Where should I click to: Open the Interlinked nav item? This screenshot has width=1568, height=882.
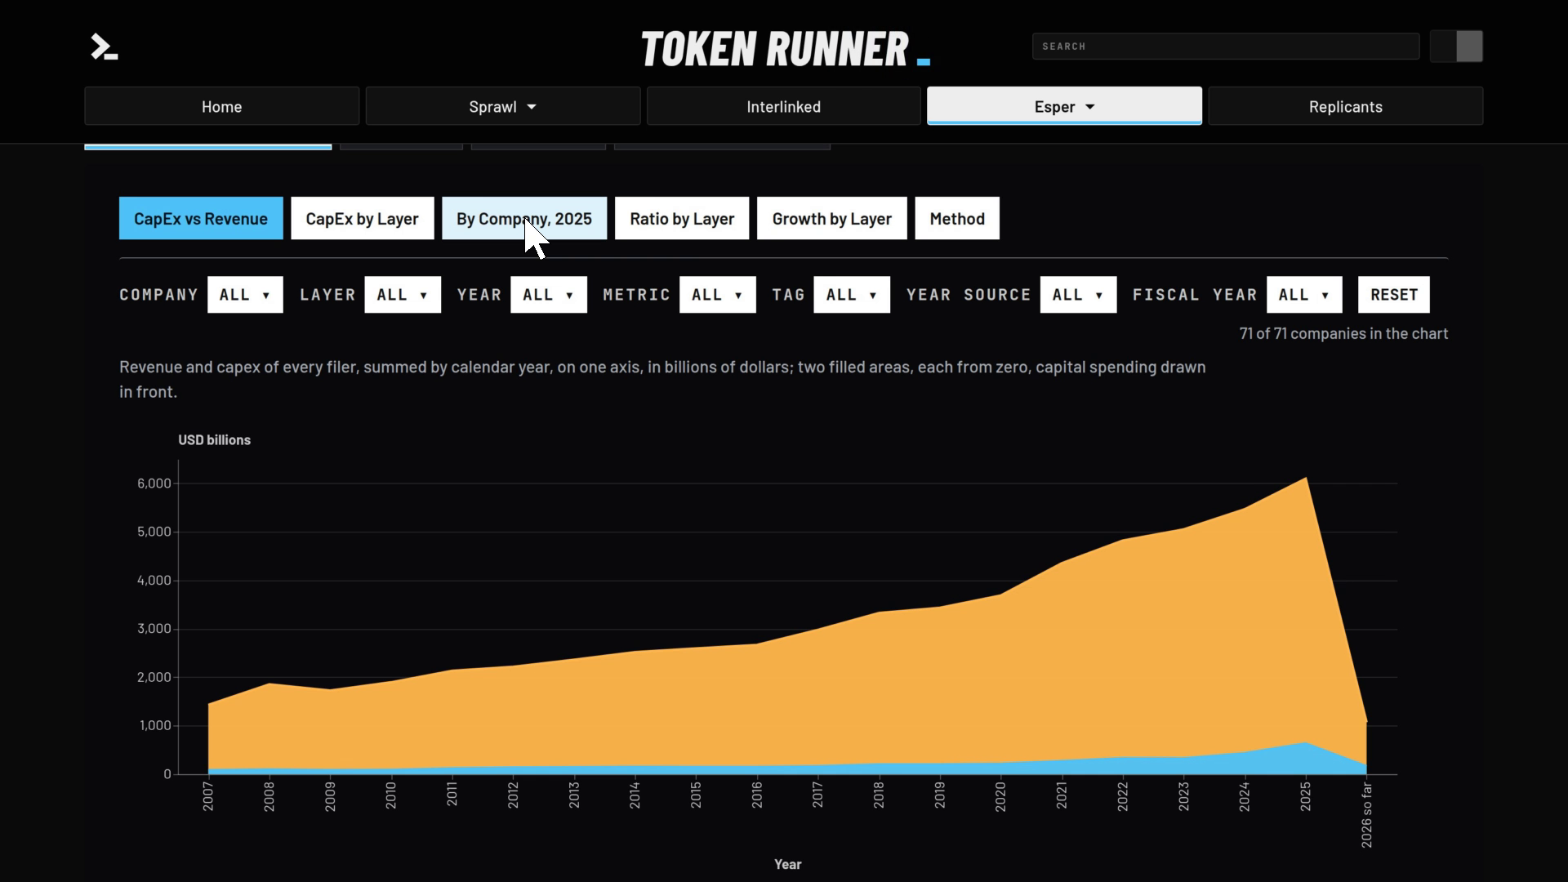[x=784, y=106]
